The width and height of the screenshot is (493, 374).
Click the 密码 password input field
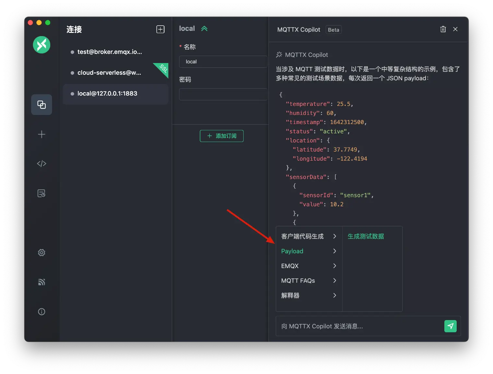point(223,94)
